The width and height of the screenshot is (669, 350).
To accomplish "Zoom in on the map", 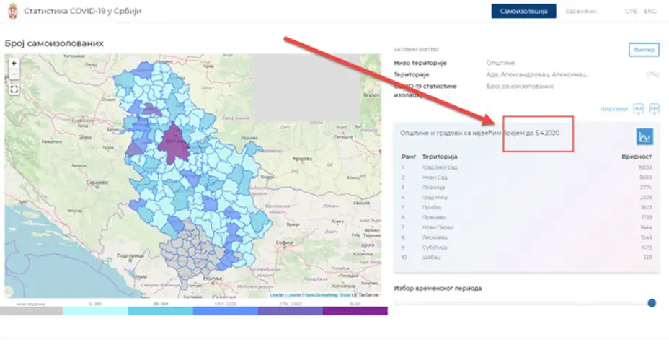I will point(14,64).
